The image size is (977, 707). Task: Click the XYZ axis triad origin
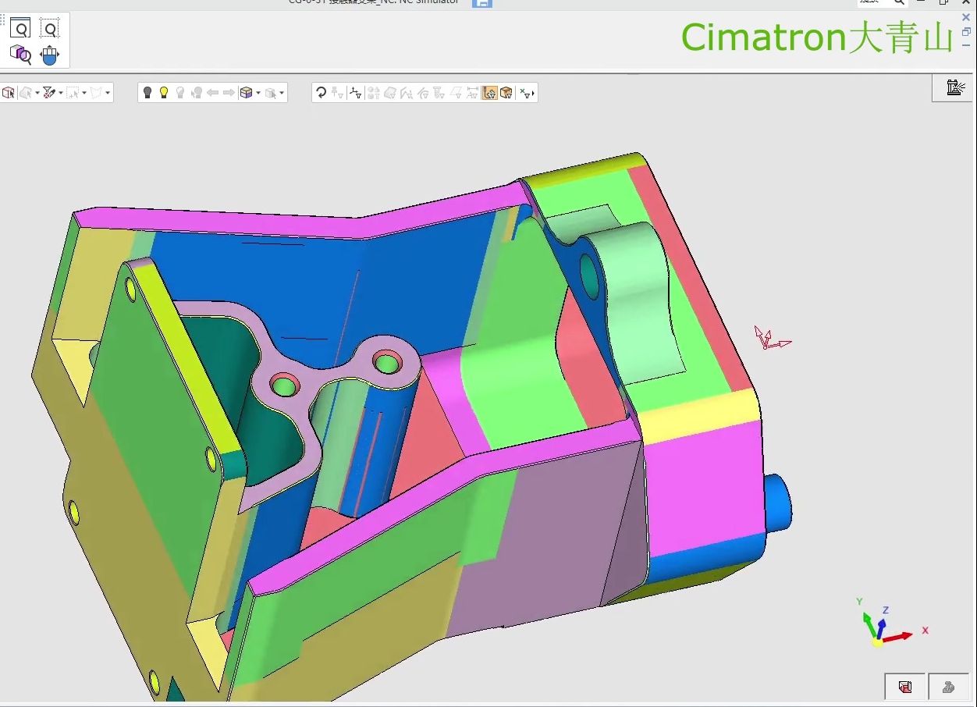coord(878,641)
